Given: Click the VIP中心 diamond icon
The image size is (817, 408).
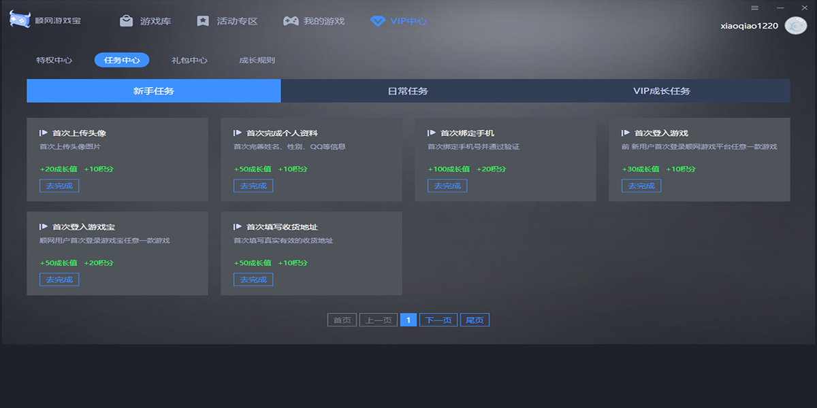Looking at the screenshot, I should (377, 21).
